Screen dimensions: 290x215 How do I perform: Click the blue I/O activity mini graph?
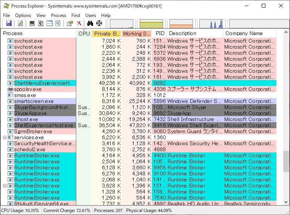(x=211, y=24)
